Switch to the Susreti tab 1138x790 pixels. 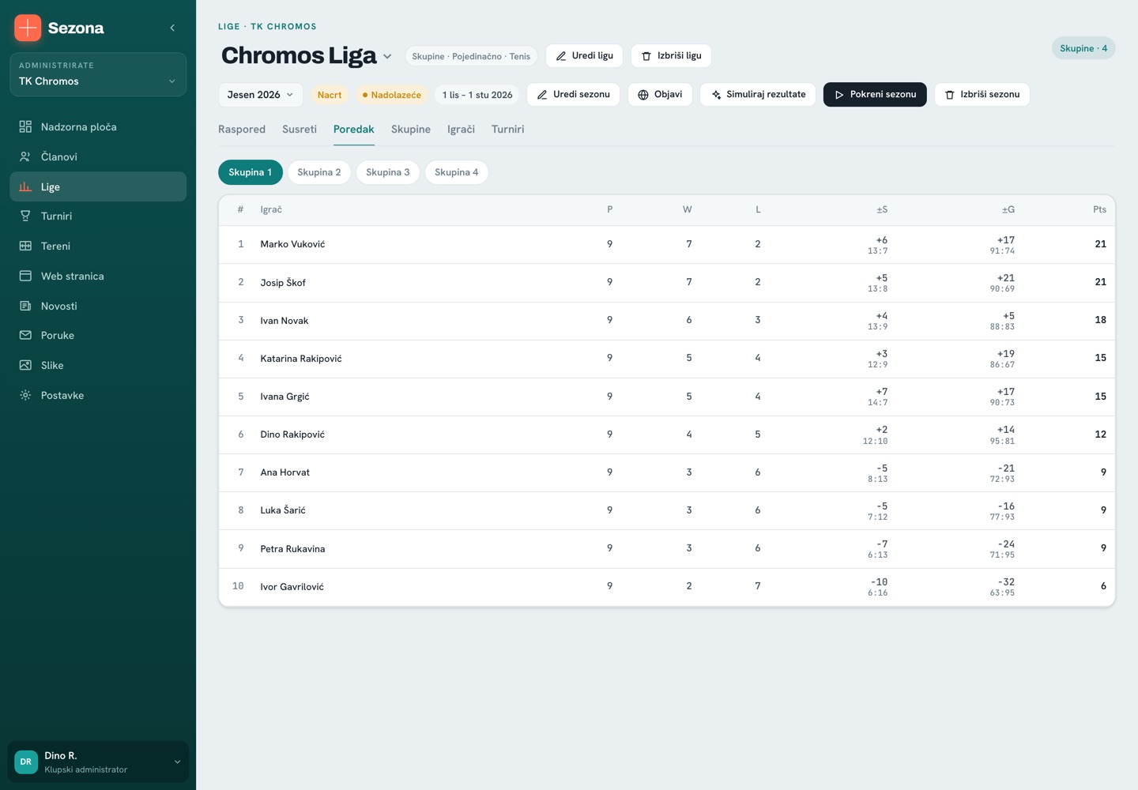(x=300, y=130)
